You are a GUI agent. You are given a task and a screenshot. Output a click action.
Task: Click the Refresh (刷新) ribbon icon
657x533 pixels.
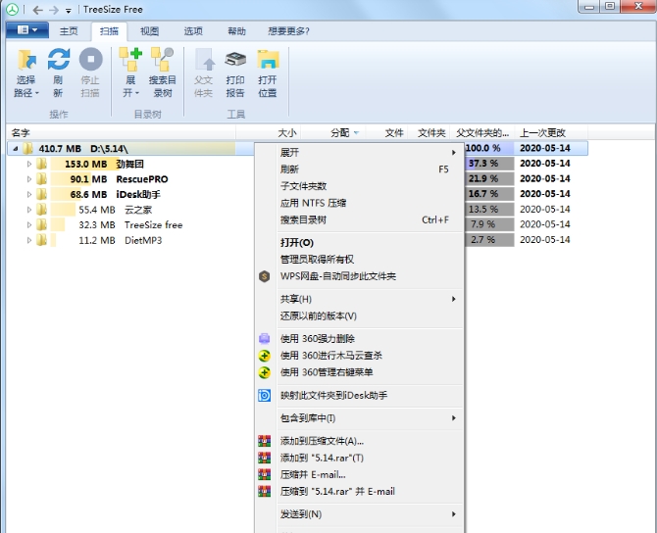coord(58,59)
